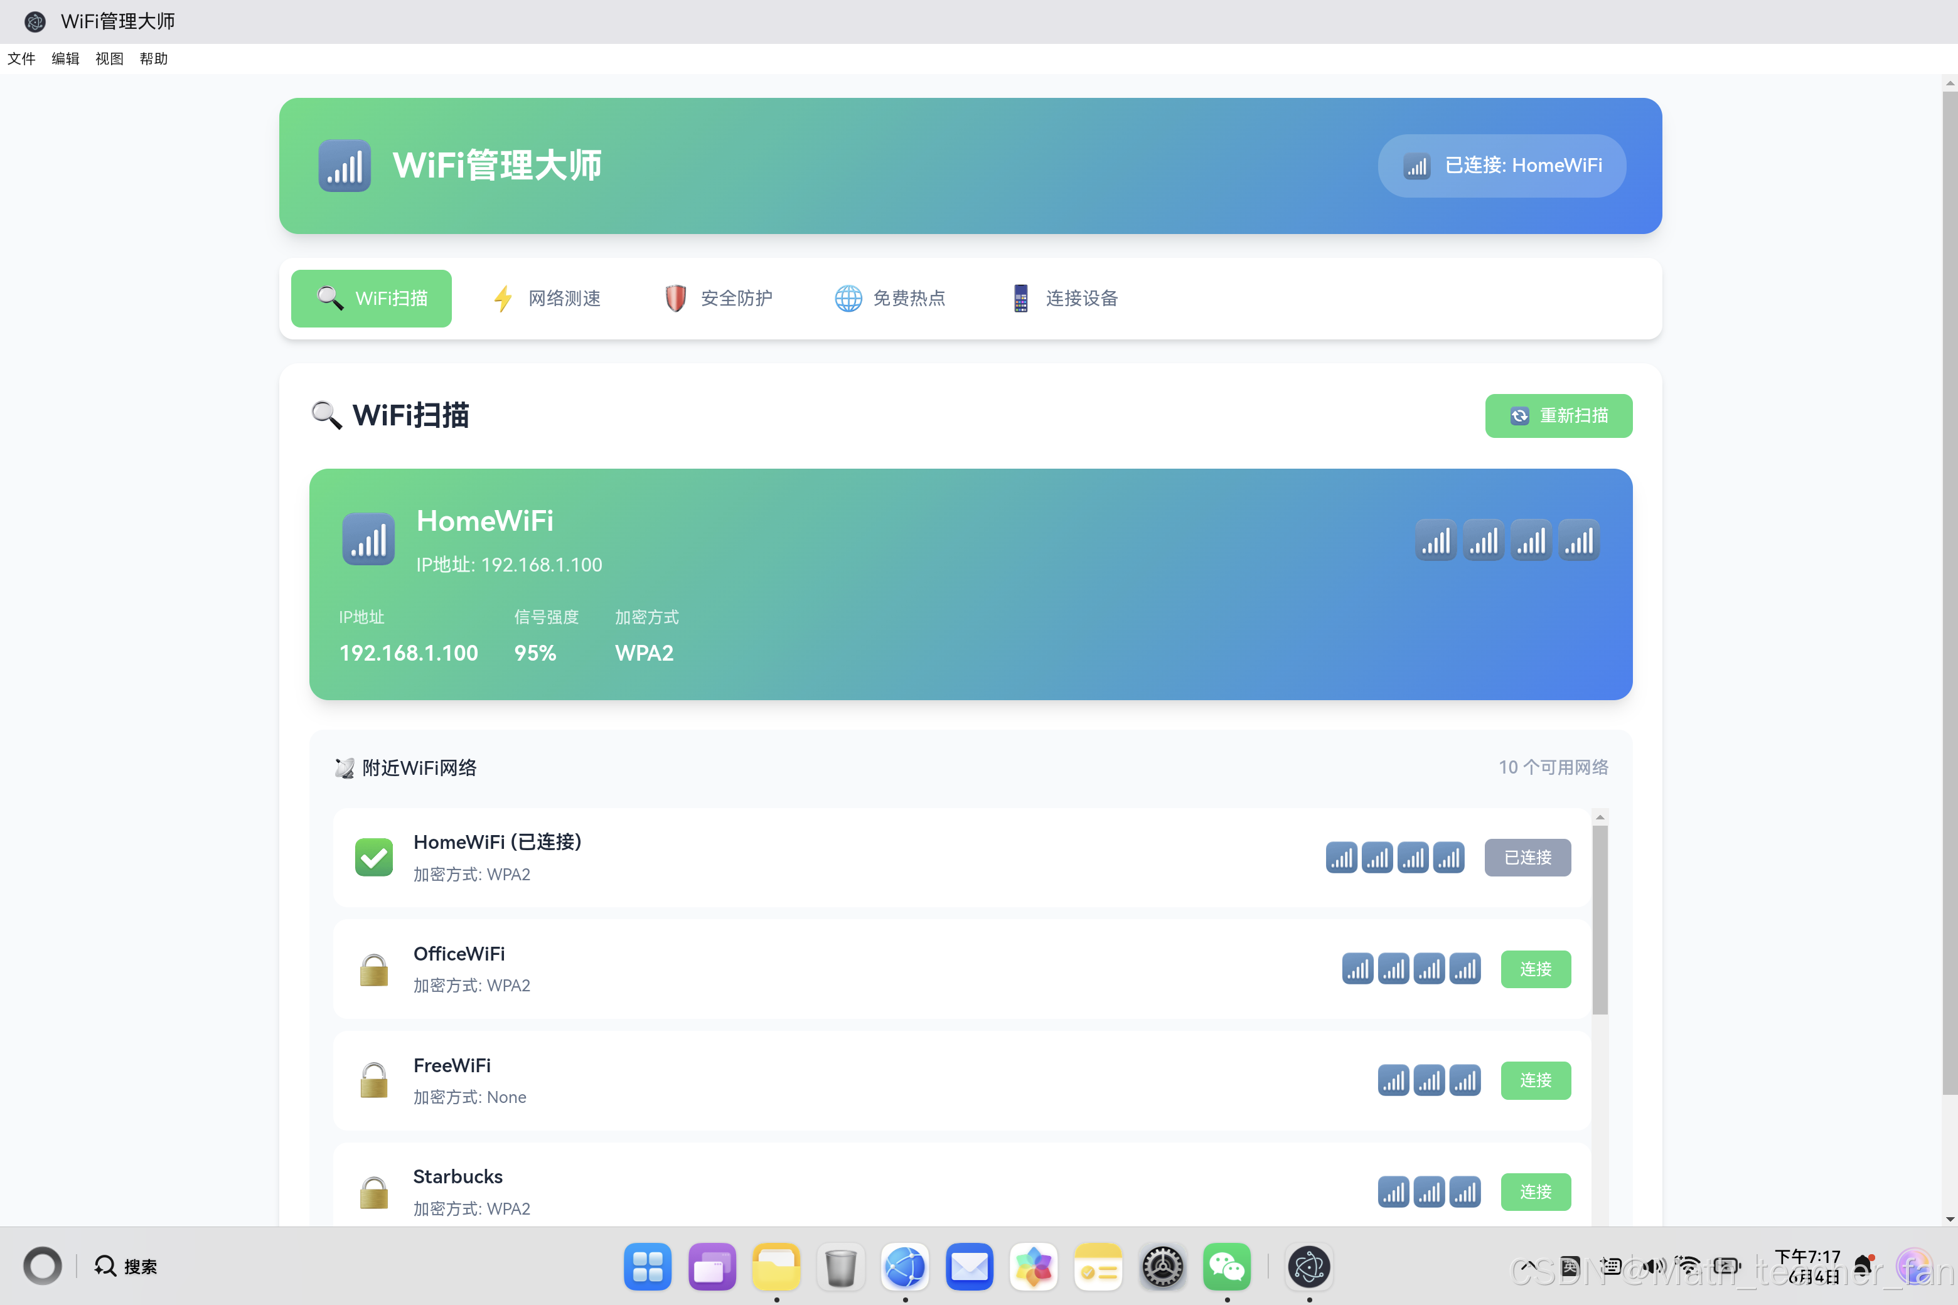This screenshot has height=1305, width=1958.
Task: Open WeChat in the dock
Action: click(1227, 1267)
